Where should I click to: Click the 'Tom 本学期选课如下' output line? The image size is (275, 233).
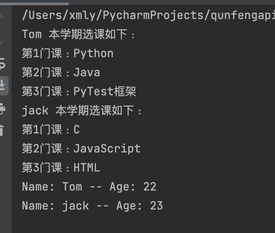(x=79, y=34)
